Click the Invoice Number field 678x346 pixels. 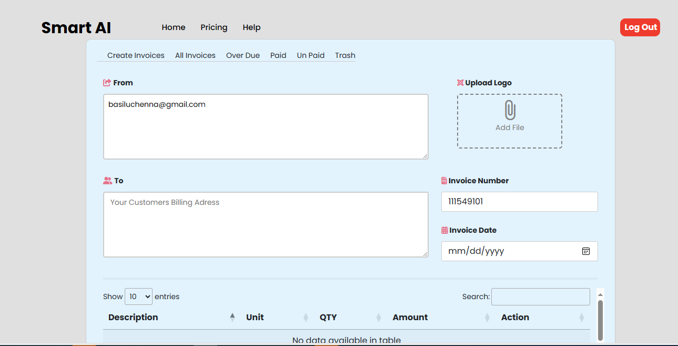(520, 202)
